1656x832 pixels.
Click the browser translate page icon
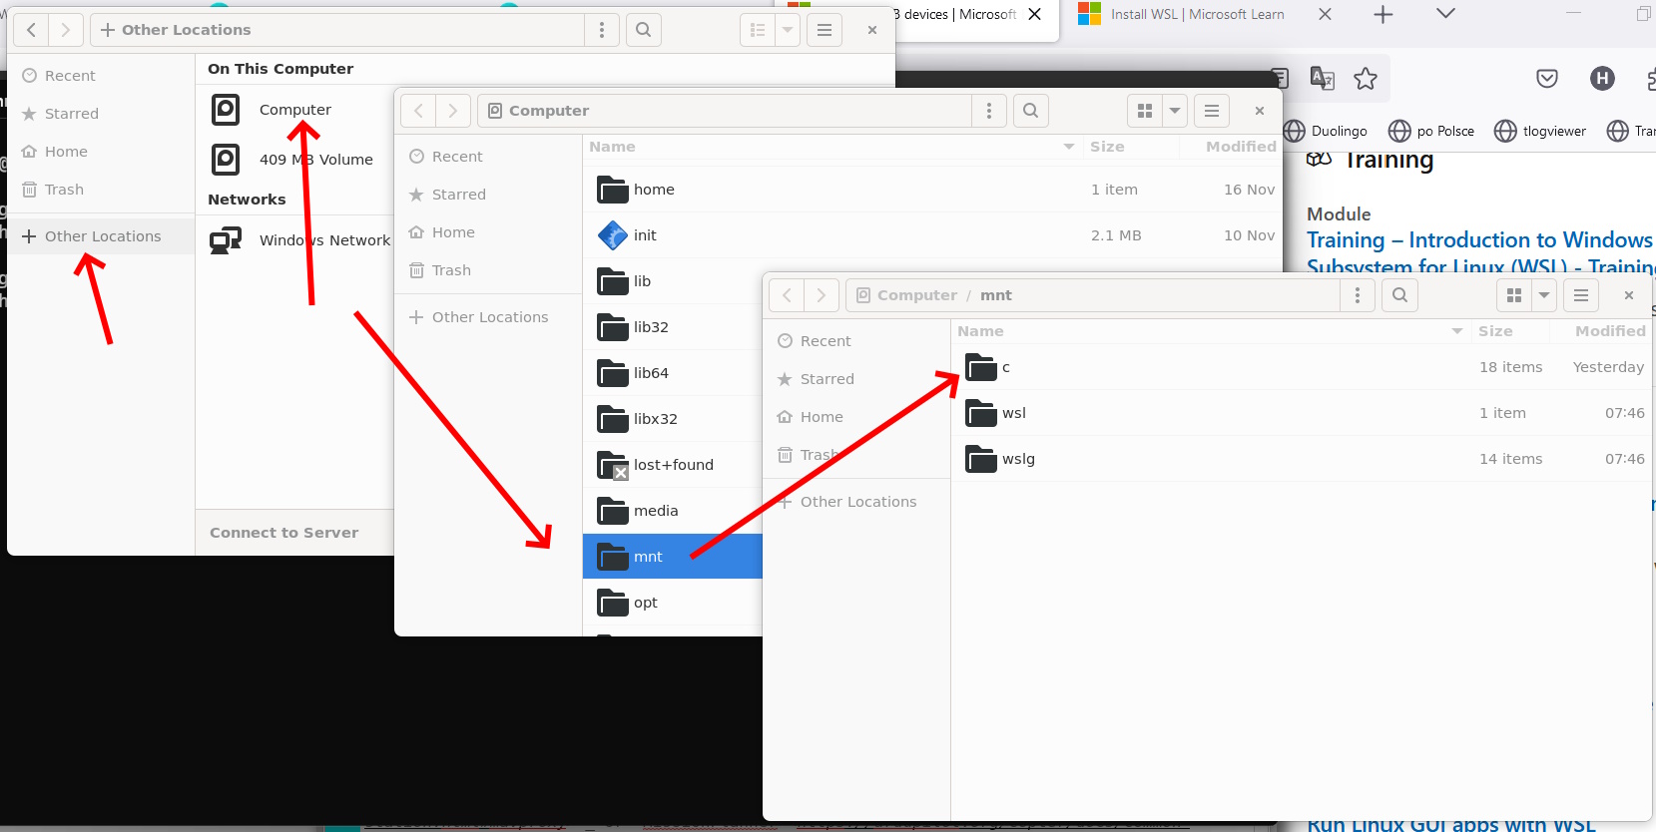1323,79
